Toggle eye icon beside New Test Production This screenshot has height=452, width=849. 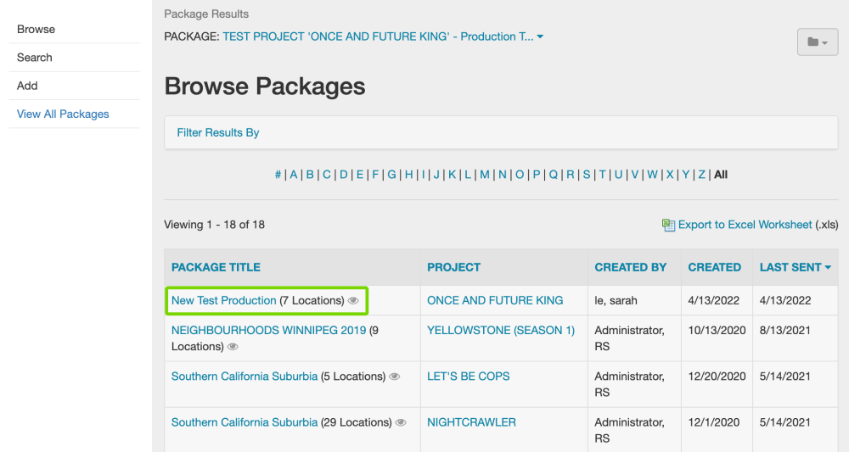coord(354,301)
